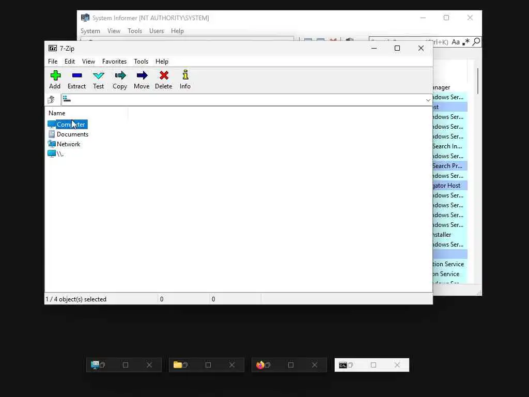
Task: Click the Network item icon
Action: tap(52, 144)
